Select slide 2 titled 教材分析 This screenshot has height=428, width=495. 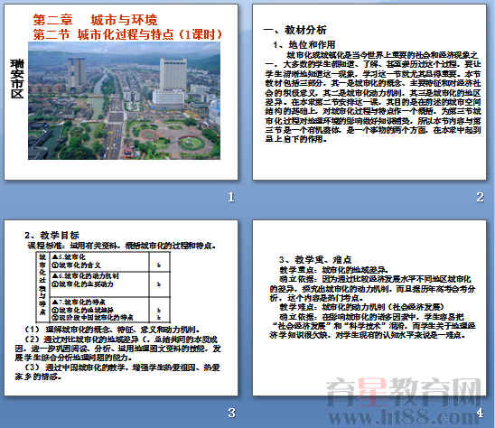[369, 92]
